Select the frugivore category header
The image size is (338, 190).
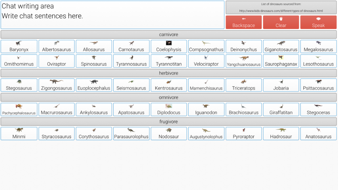click(x=169, y=121)
